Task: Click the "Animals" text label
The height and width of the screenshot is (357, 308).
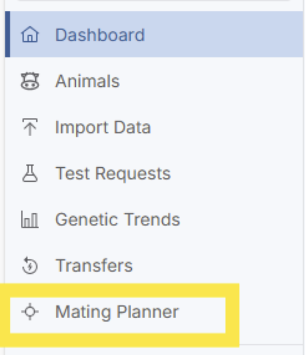Action: [x=87, y=81]
